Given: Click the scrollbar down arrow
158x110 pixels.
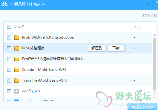Looking at the screenshot, I should (x=155, y=98).
